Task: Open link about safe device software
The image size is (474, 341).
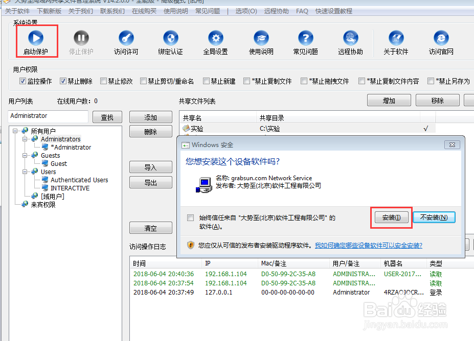Action: pyautogui.click(x=369, y=246)
